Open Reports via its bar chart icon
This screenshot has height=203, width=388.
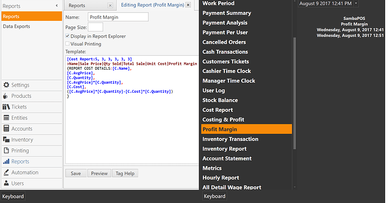(x=6, y=161)
